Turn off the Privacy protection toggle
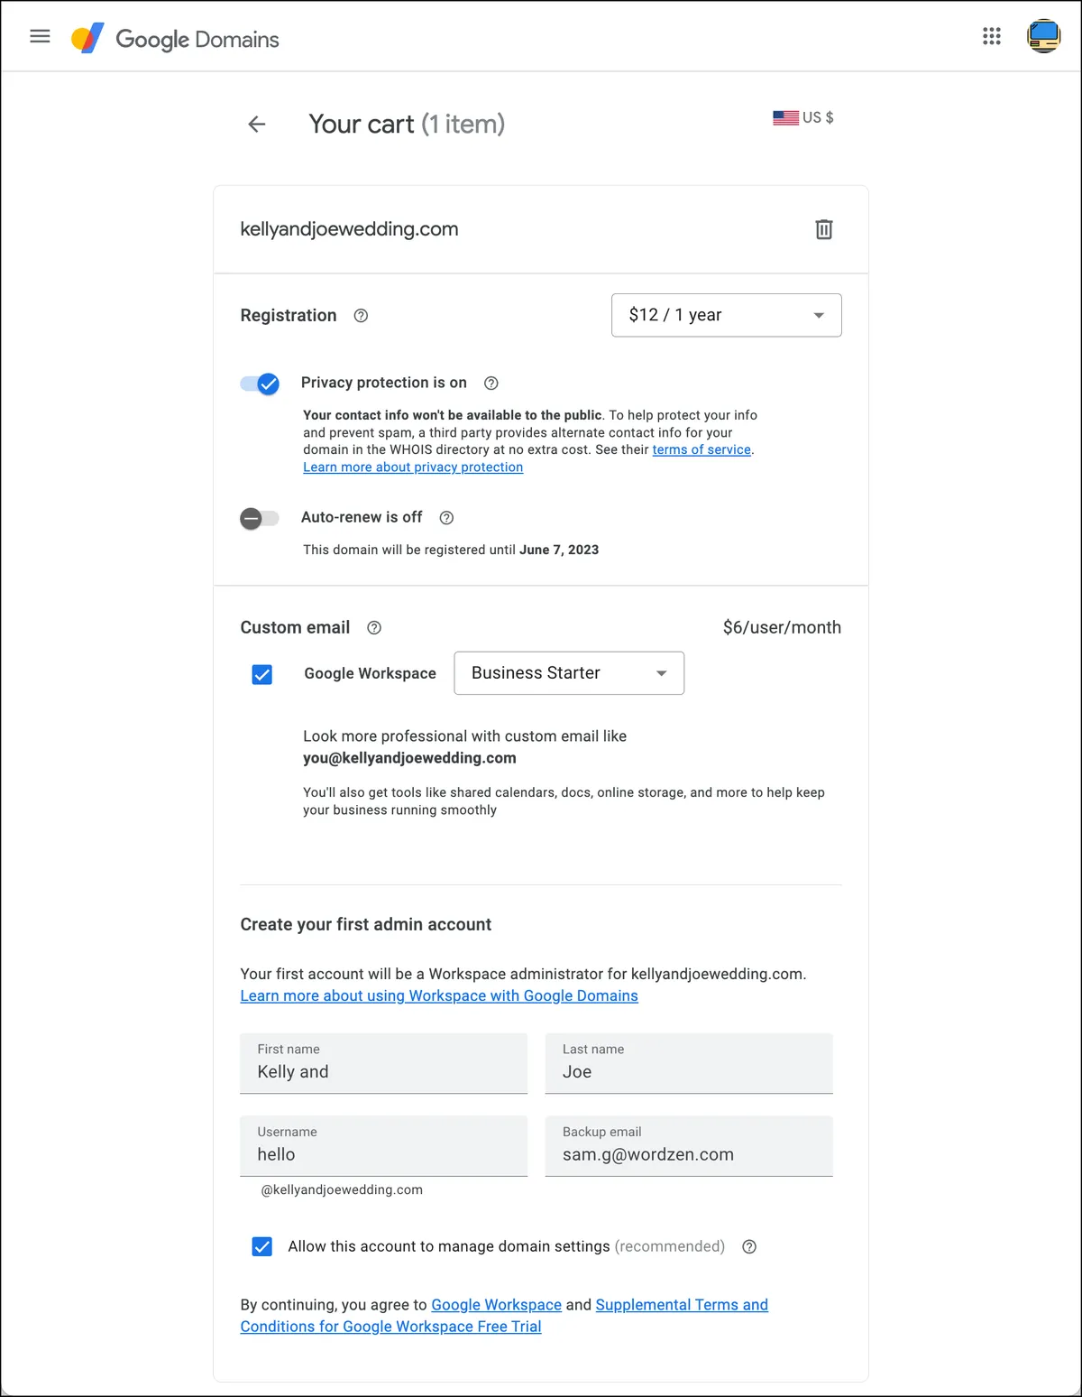The height and width of the screenshot is (1397, 1082). [x=260, y=384]
